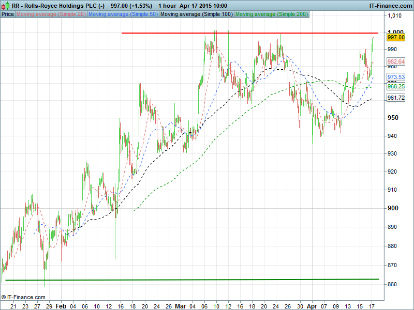Click the blue 973.53 moving average tag
This screenshot has width=414, height=310.
click(x=395, y=77)
